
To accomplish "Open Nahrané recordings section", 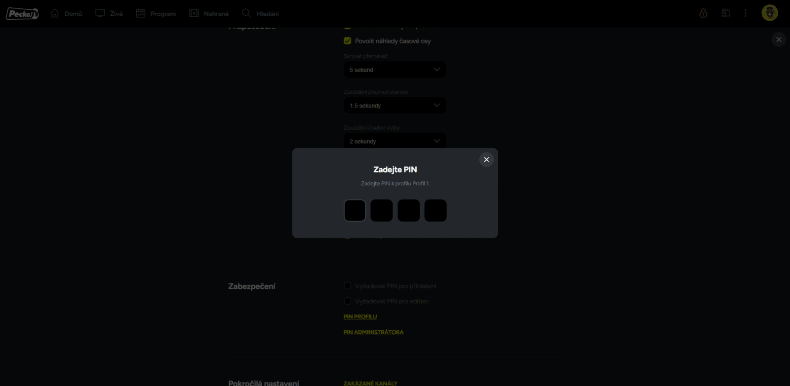I will coord(209,14).
